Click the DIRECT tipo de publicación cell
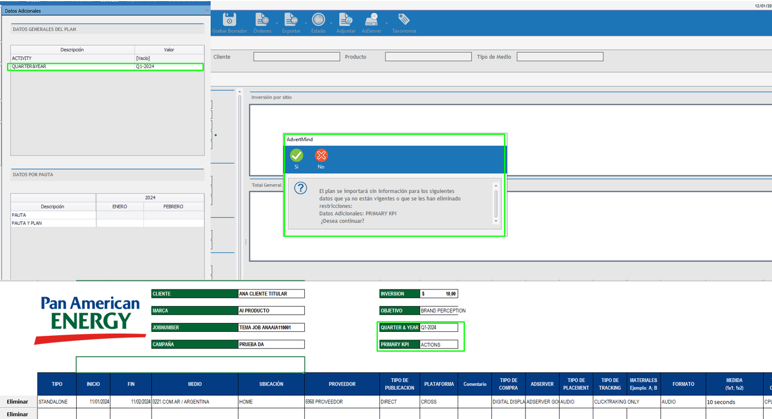The width and height of the screenshot is (772, 419). click(x=400, y=402)
